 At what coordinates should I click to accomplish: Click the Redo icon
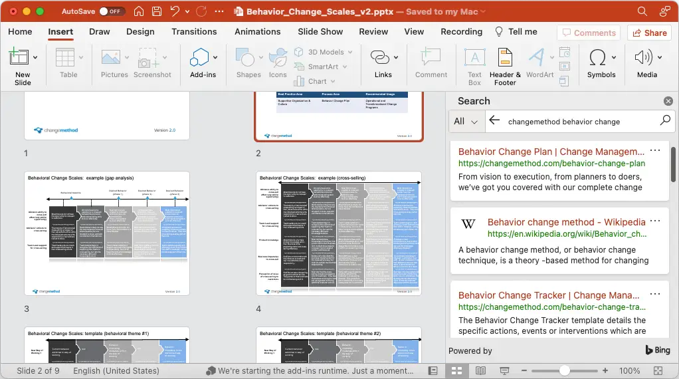click(201, 11)
